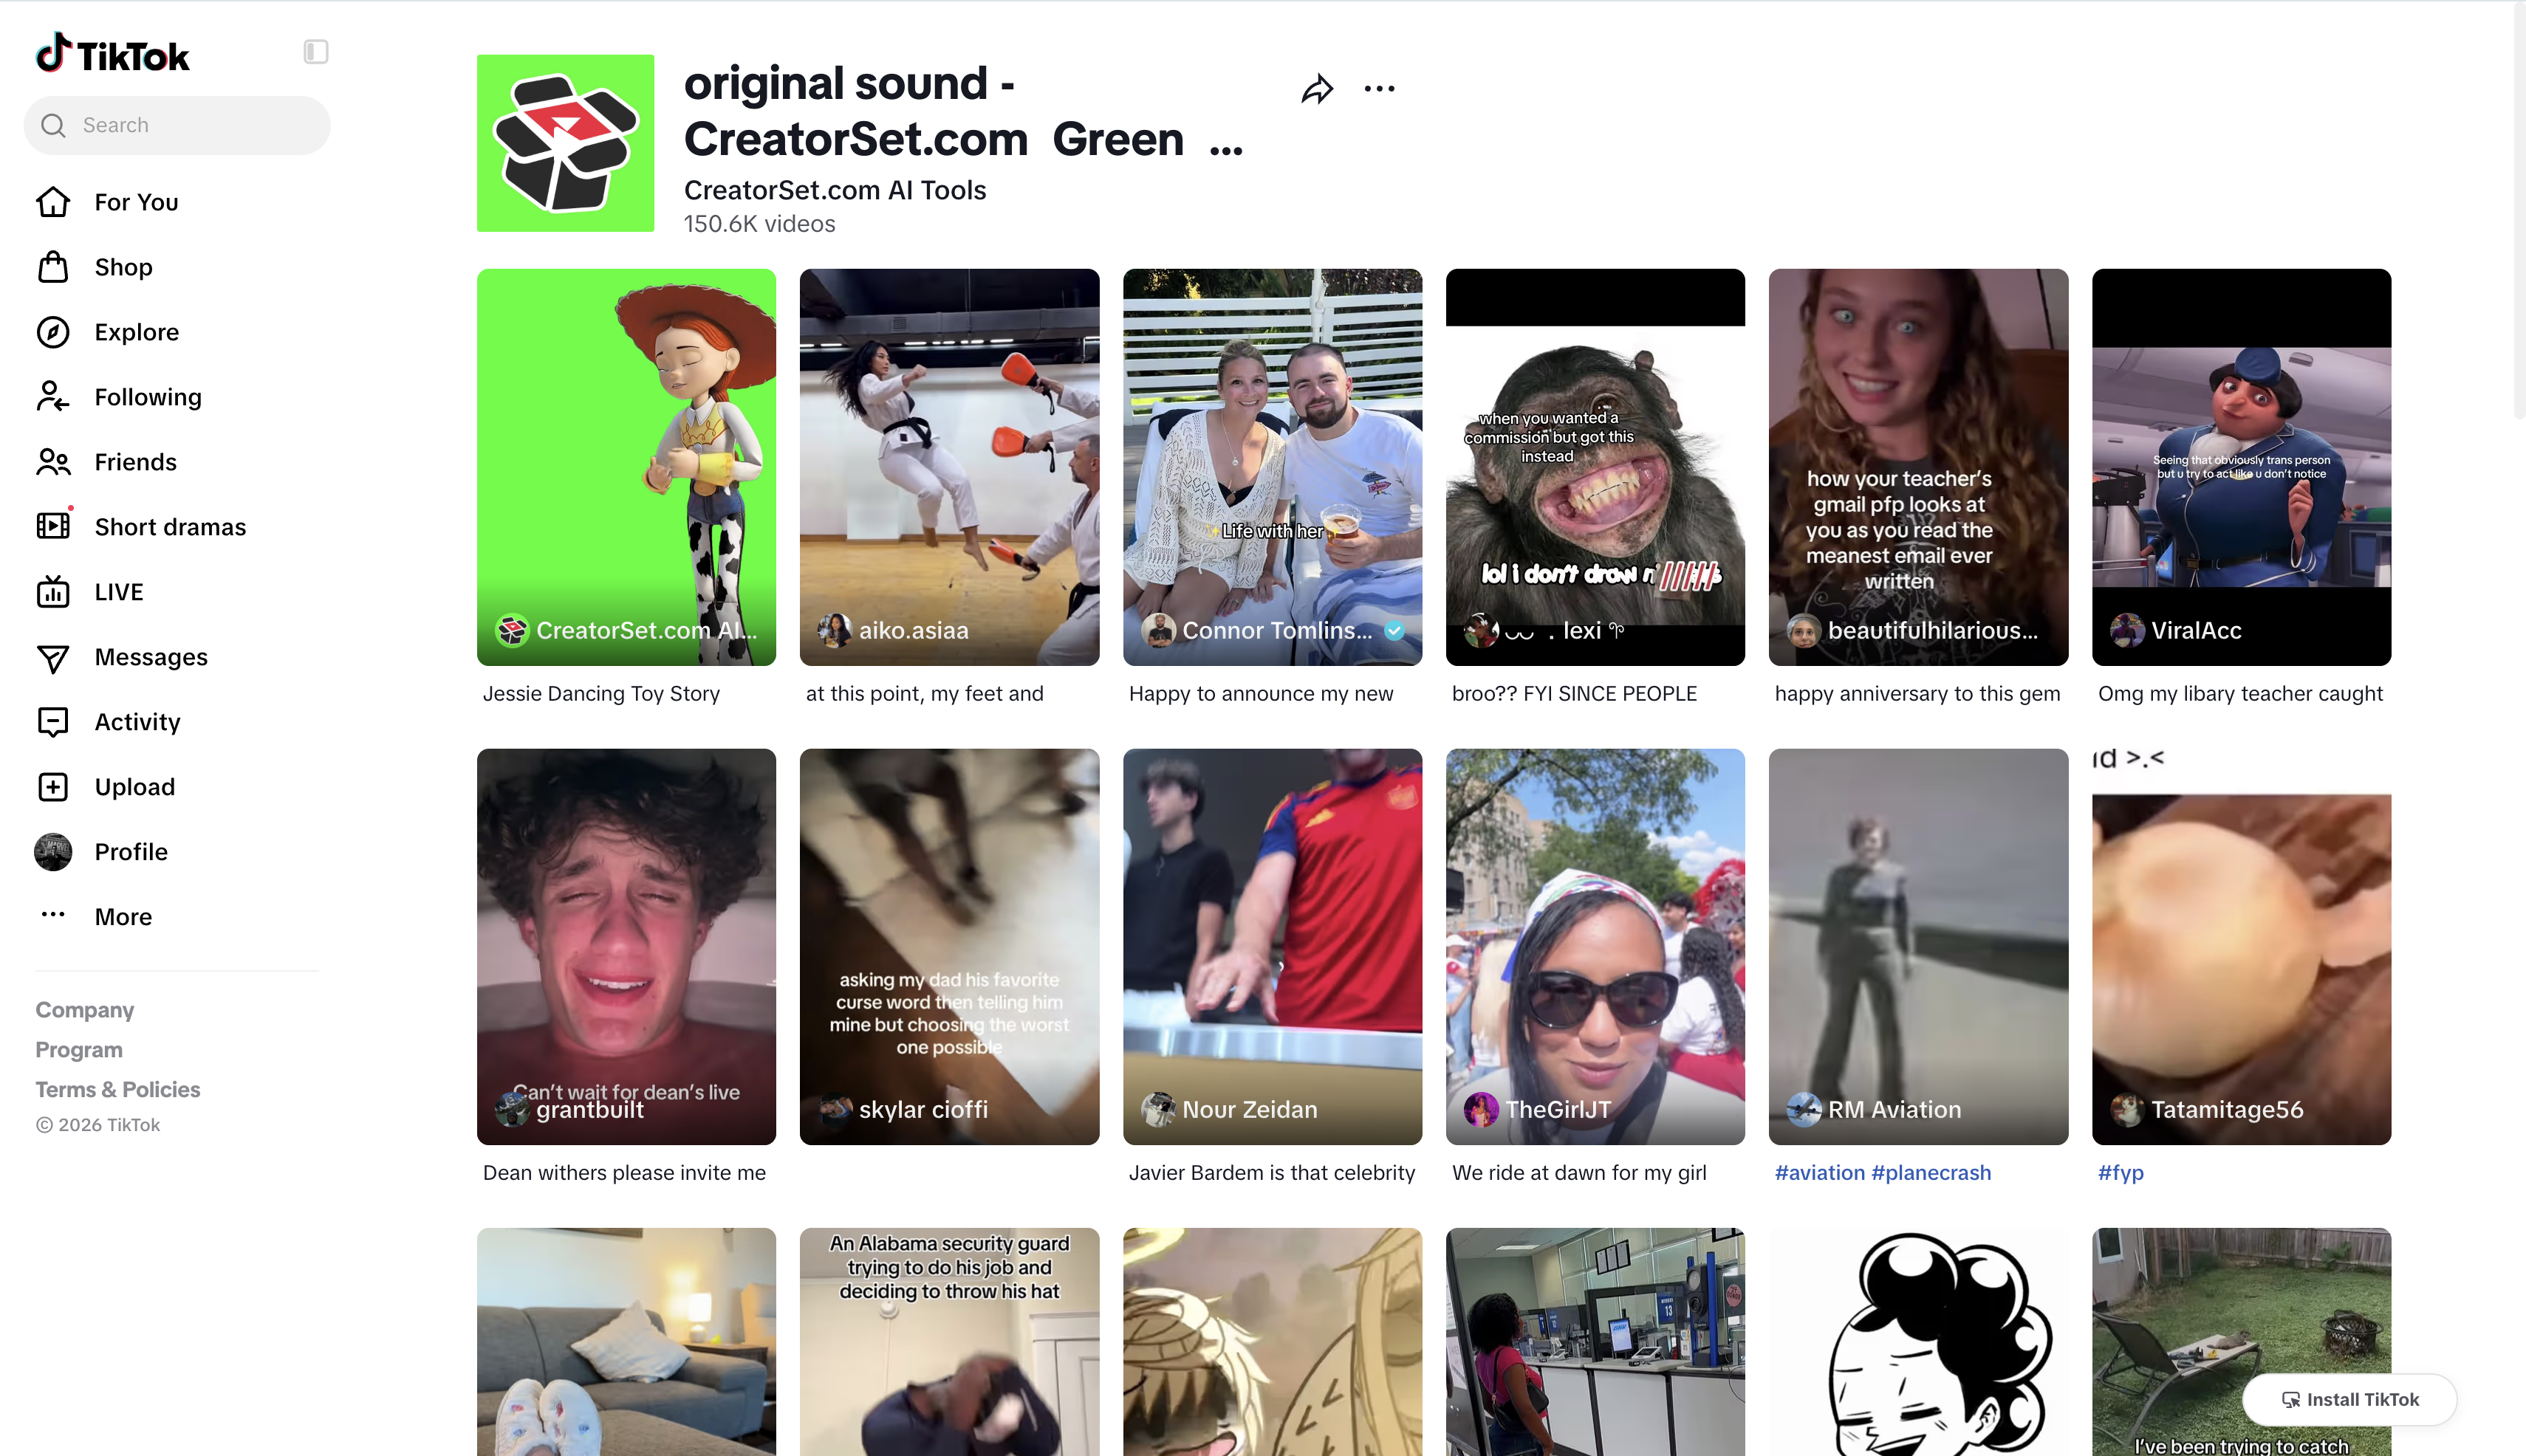Click the #planecrash hashtag link
This screenshot has height=1456, width=2526.
click(x=1931, y=1173)
